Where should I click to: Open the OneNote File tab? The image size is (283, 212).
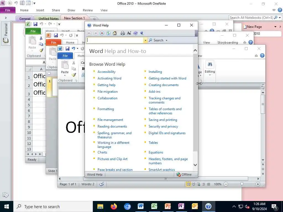(x=8, y=10)
